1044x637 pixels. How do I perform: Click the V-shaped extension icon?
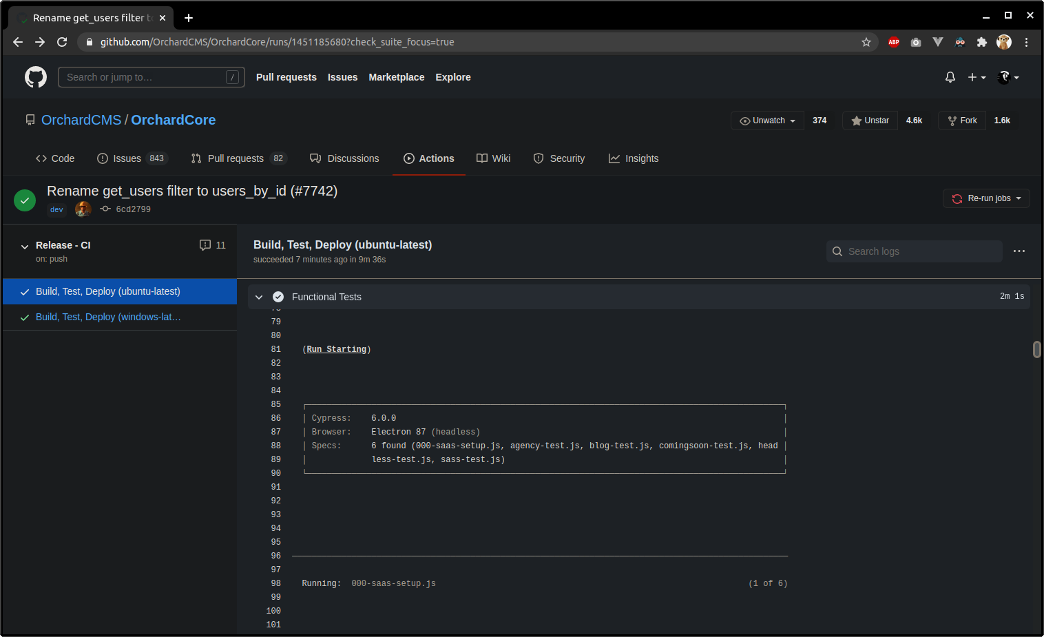[x=938, y=42]
